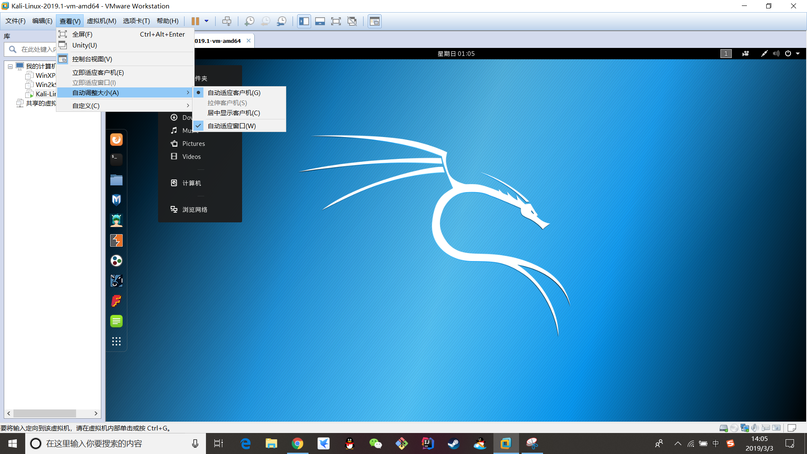This screenshot has width=807, height=454.
Task: Click the library horizontal scrollbar right arrow
Action: tap(96, 414)
